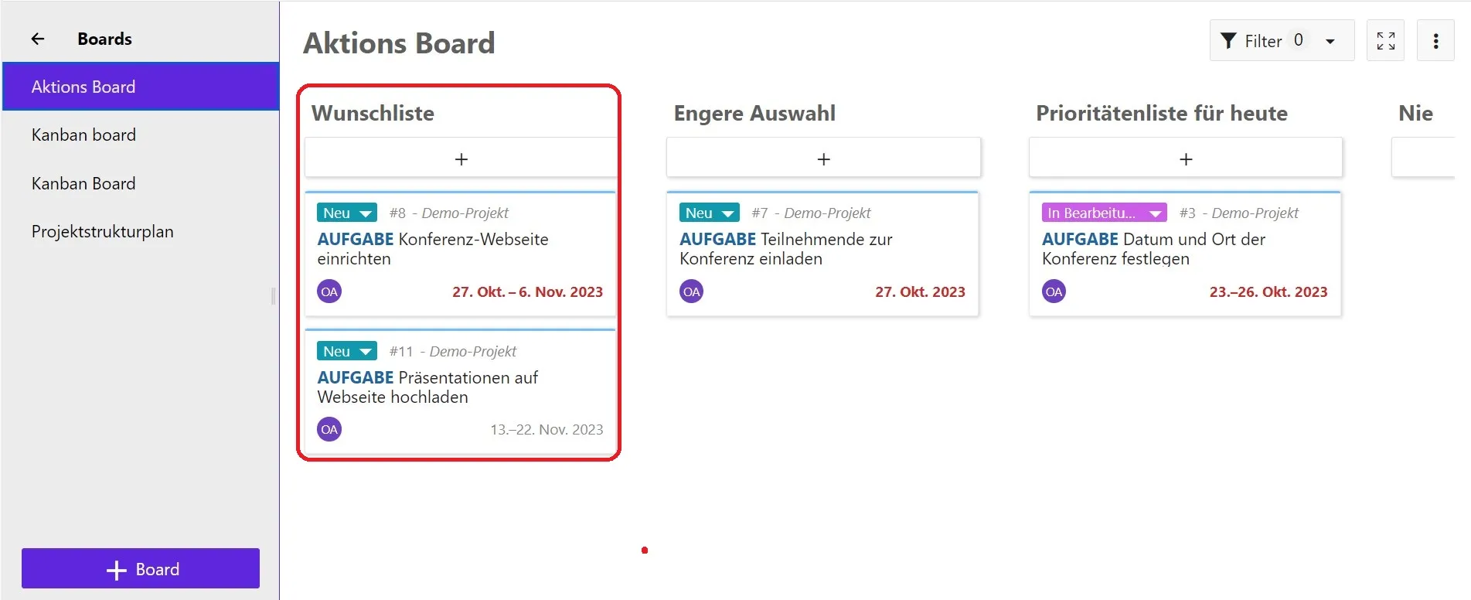Screen dimensions: 1471x600
Task: Click the OA avatar on task #7
Action: point(691,291)
